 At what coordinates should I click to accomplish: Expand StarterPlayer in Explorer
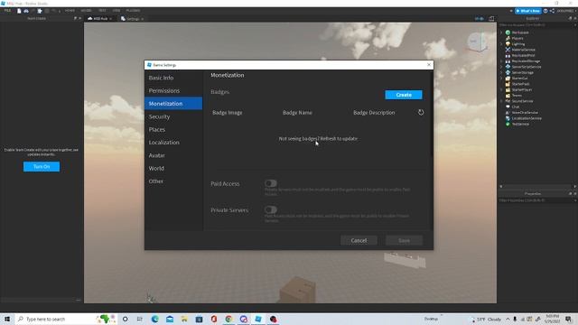(501, 89)
